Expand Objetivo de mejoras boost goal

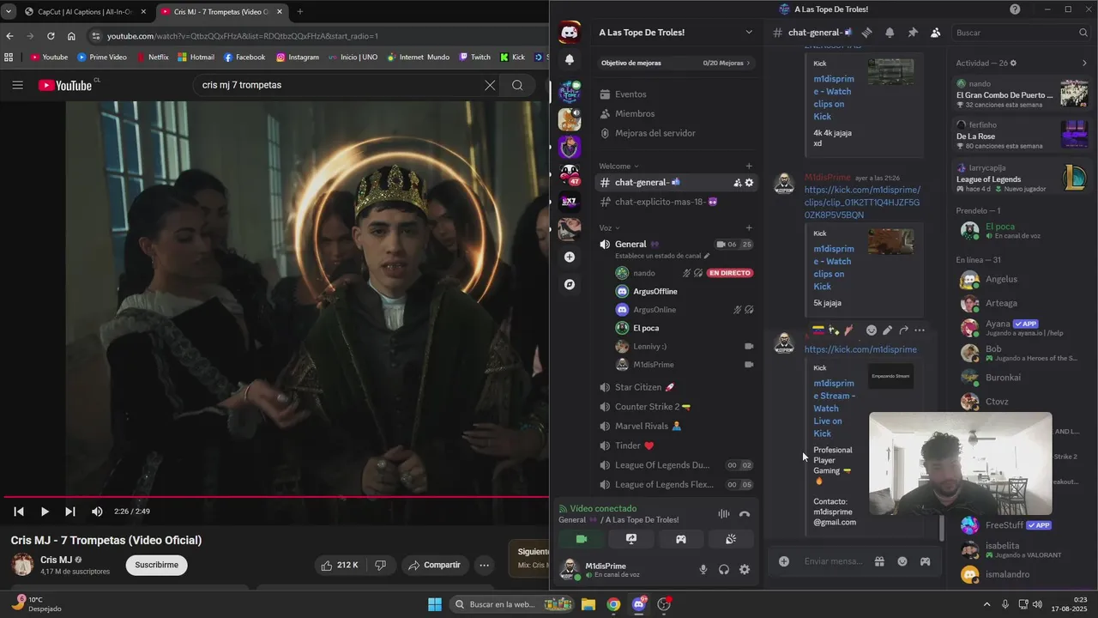point(675,63)
